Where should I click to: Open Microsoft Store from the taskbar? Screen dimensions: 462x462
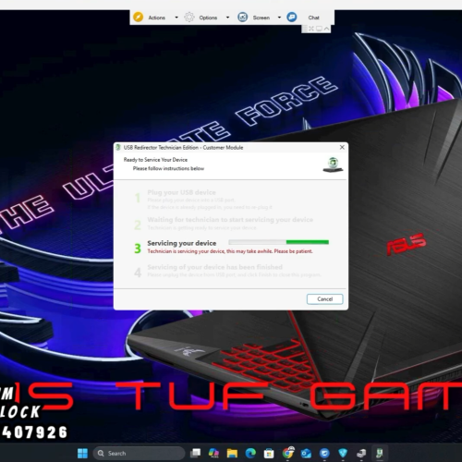pos(269,453)
